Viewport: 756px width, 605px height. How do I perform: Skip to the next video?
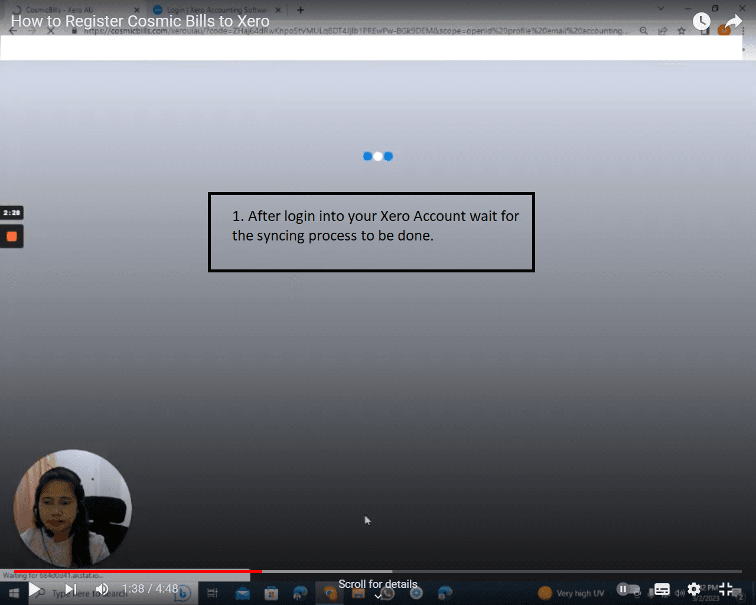(71, 589)
